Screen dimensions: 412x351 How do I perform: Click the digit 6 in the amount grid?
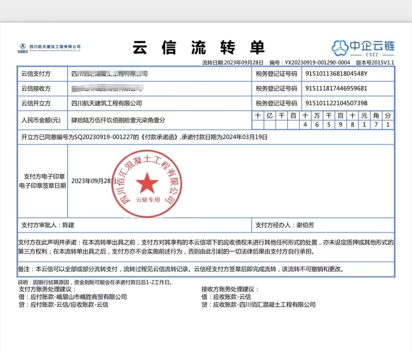coord(317,125)
